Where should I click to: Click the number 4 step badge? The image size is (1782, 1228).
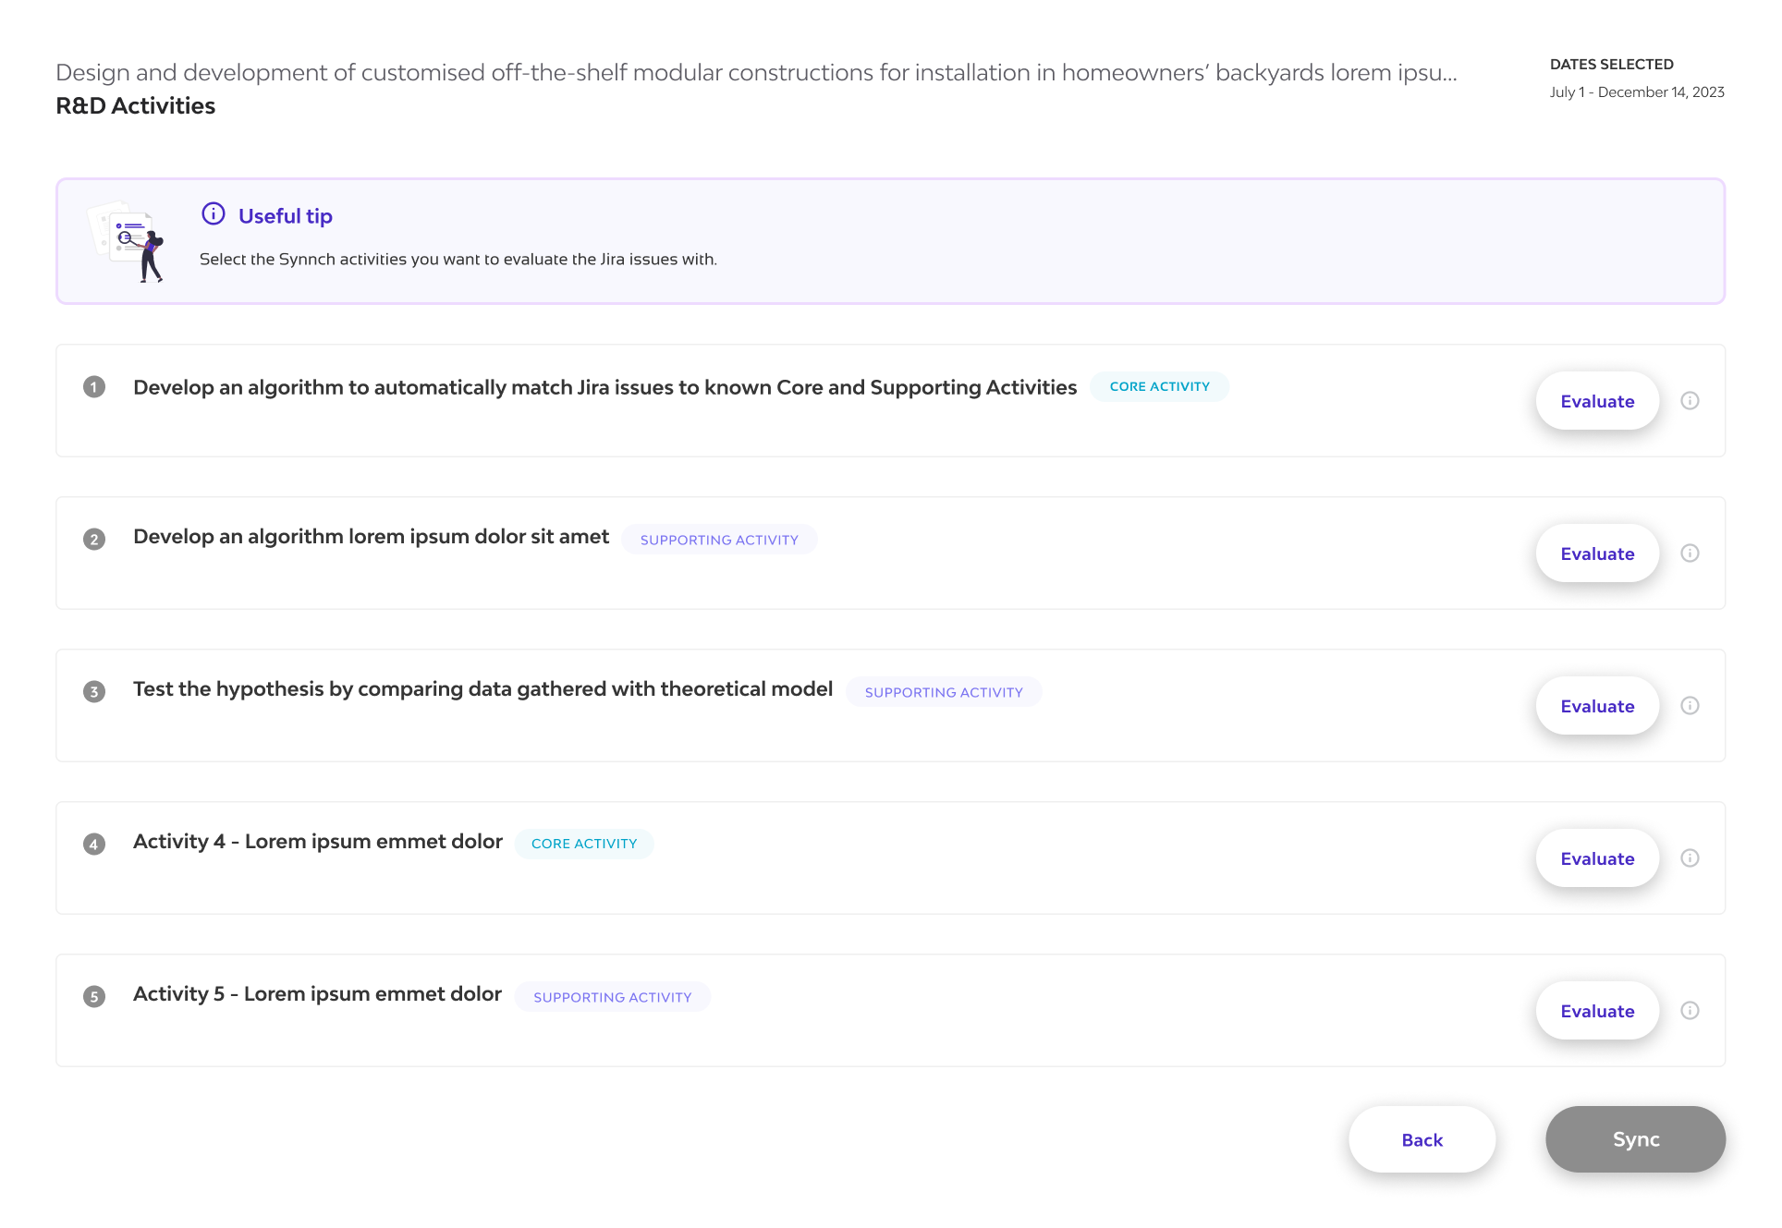[x=94, y=845]
